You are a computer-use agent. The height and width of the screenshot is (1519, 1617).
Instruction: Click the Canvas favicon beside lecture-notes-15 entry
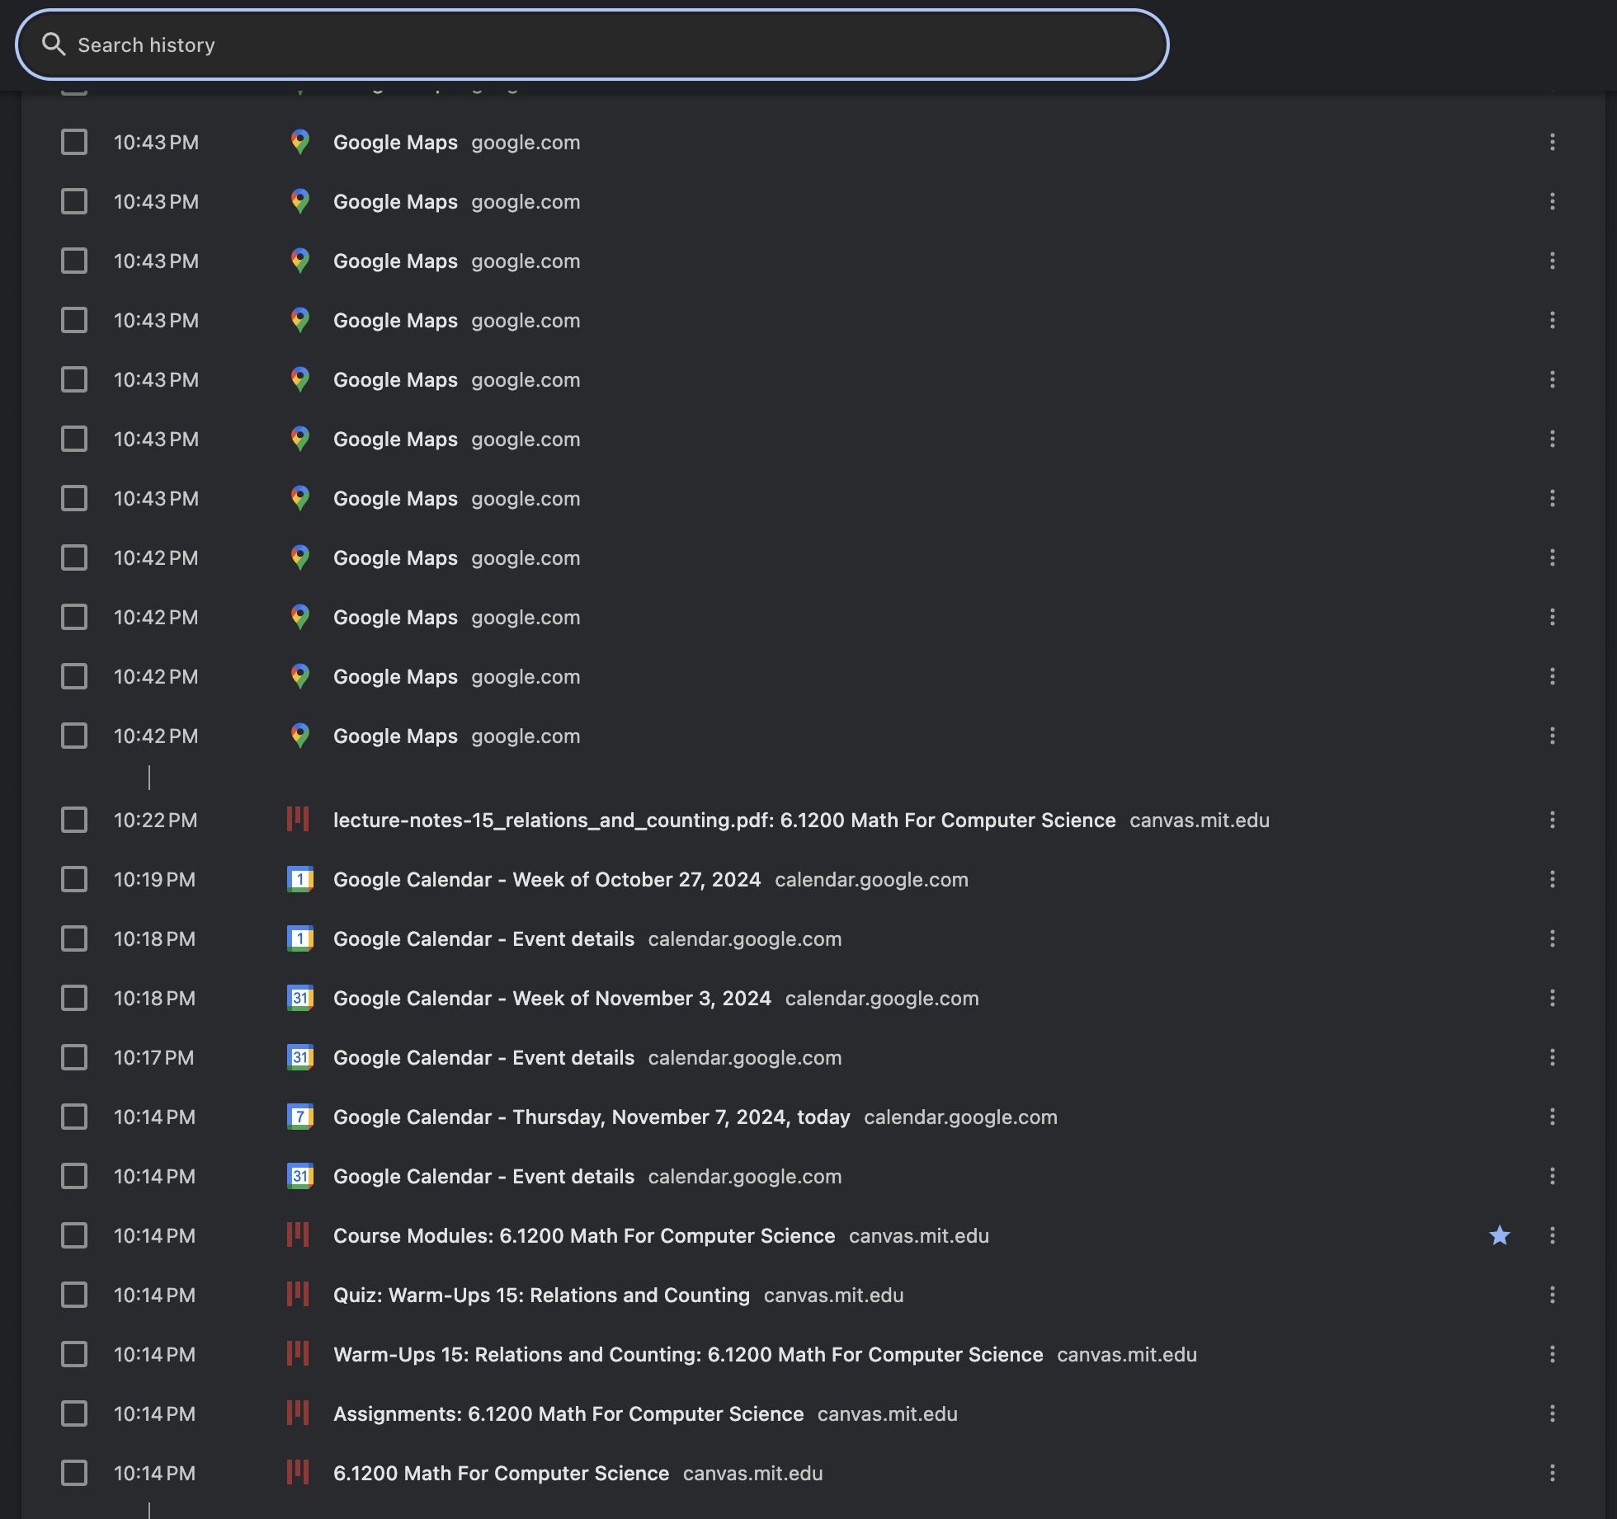click(x=299, y=820)
